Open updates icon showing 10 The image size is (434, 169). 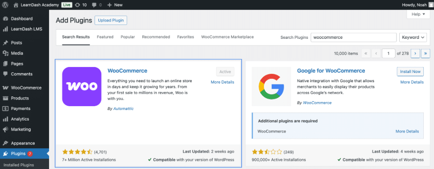pyautogui.click(x=77, y=5)
